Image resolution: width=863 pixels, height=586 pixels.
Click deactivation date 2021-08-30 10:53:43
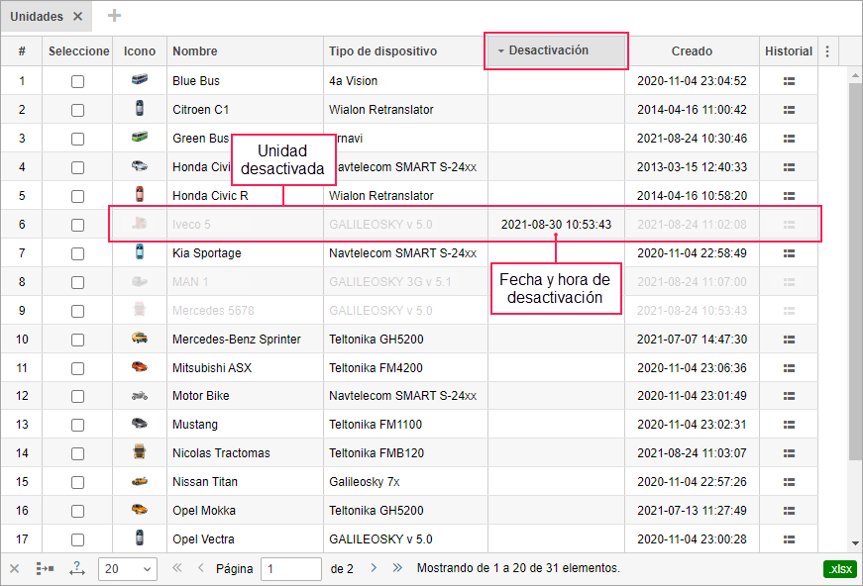(556, 225)
